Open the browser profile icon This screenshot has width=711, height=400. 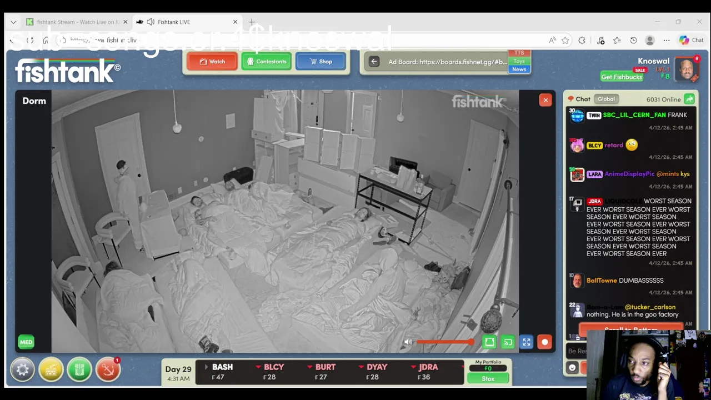coord(650,40)
